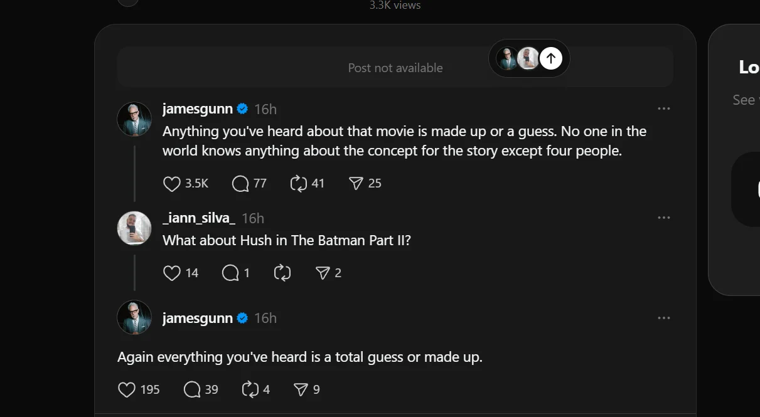
Task: Open comments on reply with 39 comments
Action: pyautogui.click(x=191, y=389)
